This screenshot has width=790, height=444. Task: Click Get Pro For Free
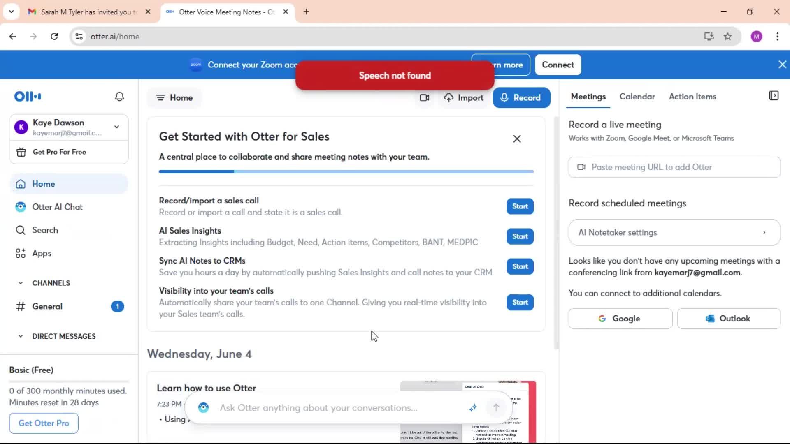69,152
